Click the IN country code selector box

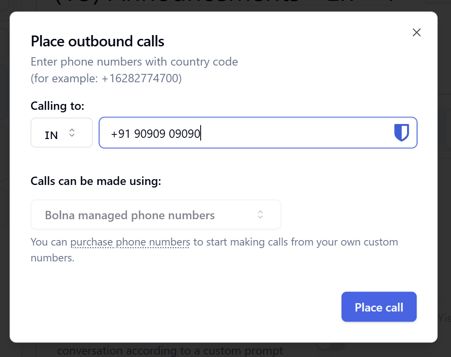click(61, 132)
